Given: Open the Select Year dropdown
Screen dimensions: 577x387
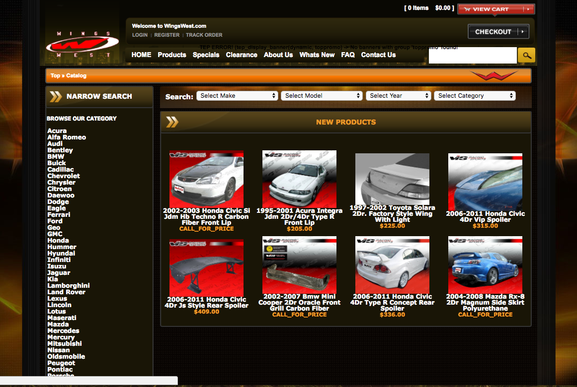Looking at the screenshot, I should pos(398,96).
